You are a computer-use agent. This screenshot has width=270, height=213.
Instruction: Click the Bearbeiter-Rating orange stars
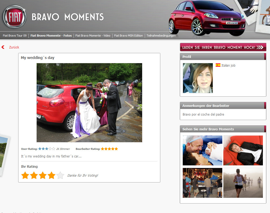[109, 149]
